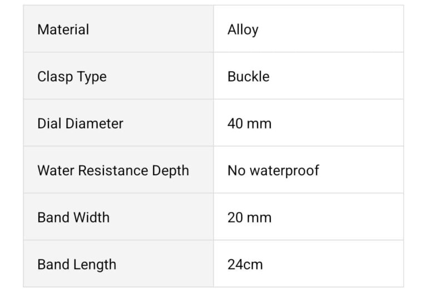This screenshot has width=427, height=289.
Task: Click the Band Width label
Action: point(73,217)
